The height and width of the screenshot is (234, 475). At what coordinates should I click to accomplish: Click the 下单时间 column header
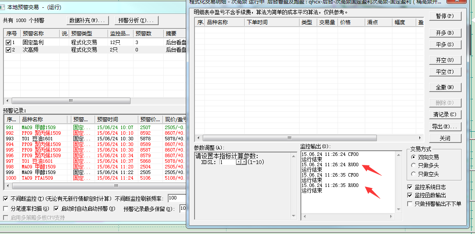click(271, 22)
